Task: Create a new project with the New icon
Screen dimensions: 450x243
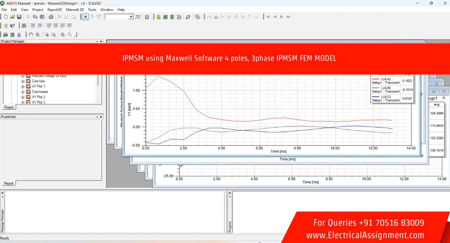Action: pyautogui.click(x=6, y=17)
